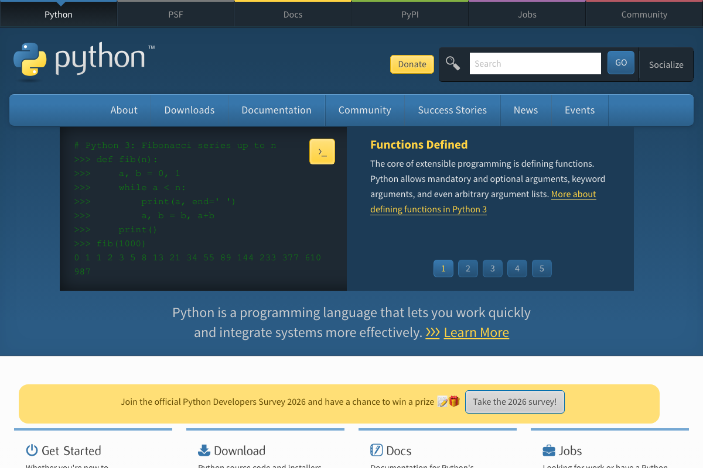
Task: Open the Success Stories menu
Action: click(x=452, y=110)
